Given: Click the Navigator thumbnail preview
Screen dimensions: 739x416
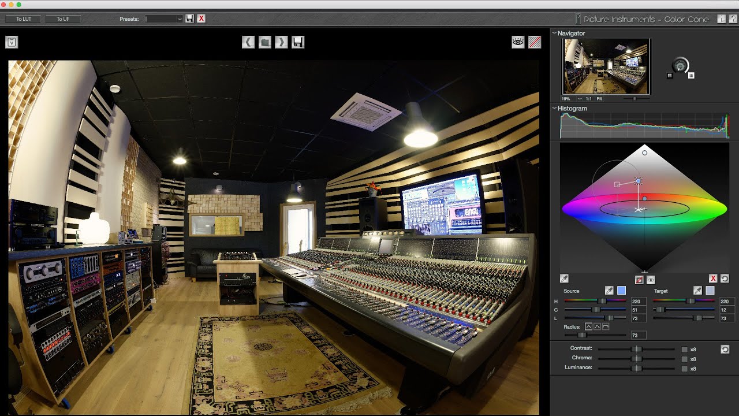Looking at the screenshot, I should click(x=606, y=66).
